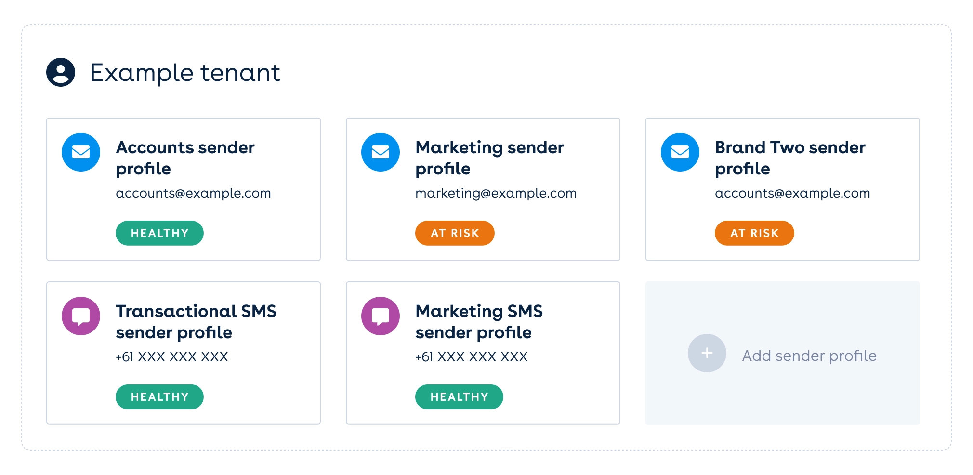Click AT RISK badge on Marketing sender profile
The height and width of the screenshot is (475, 973).
455,233
